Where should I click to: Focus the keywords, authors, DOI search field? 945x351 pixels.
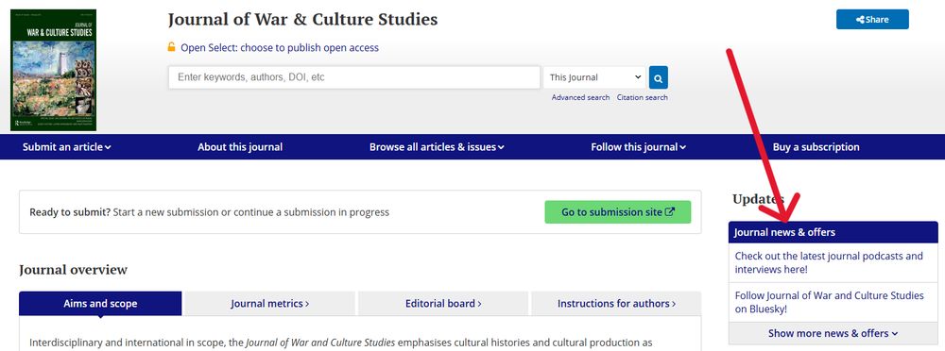coord(354,77)
